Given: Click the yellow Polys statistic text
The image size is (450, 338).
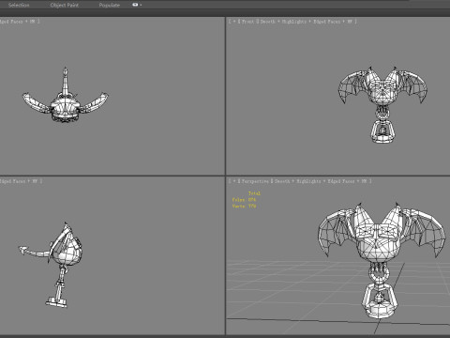Looking at the screenshot, I should pyautogui.click(x=244, y=200).
